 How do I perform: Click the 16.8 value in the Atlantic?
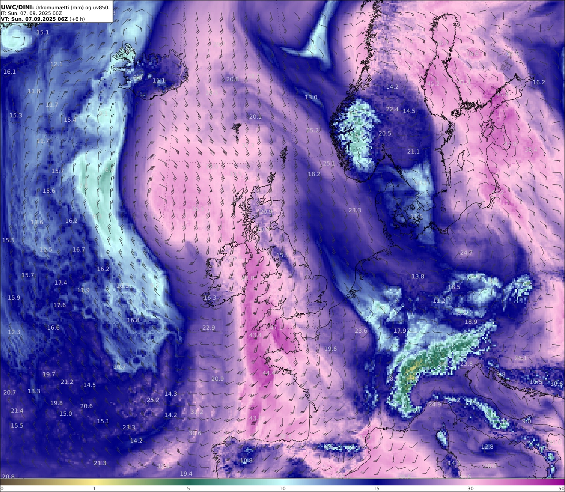point(133,320)
